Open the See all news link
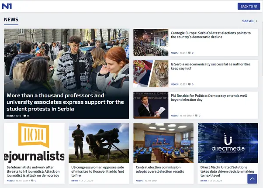The width and height of the screenshot is (263, 188). (x=248, y=21)
